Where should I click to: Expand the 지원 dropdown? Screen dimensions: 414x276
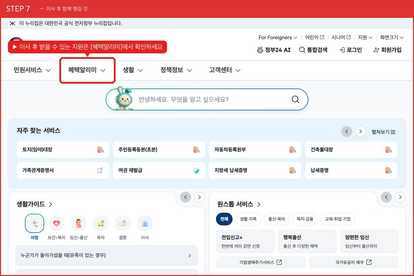tap(365, 37)
